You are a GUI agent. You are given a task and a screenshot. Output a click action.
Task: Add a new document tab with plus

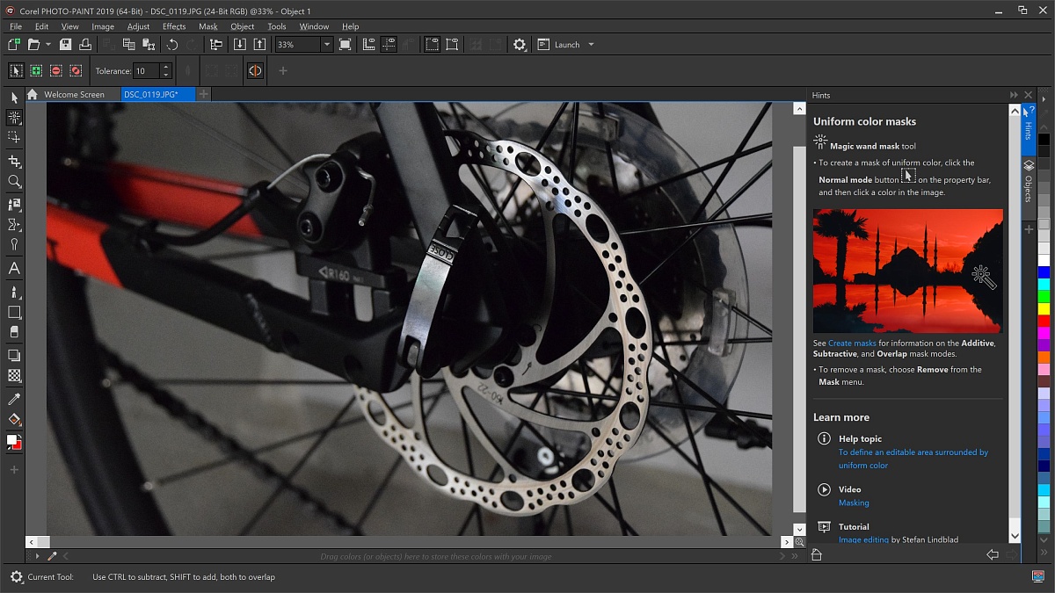pos(203,94)
